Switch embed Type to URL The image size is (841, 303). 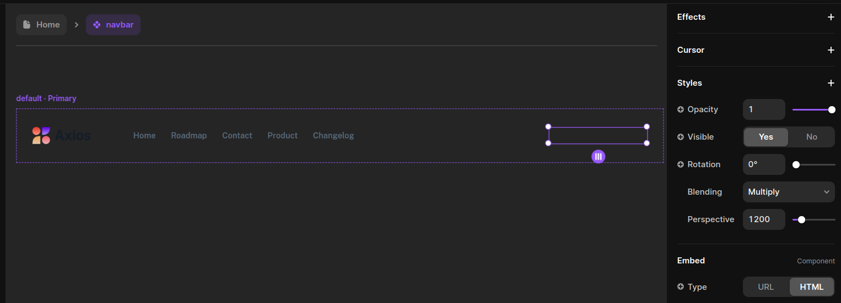coord(765,287)
